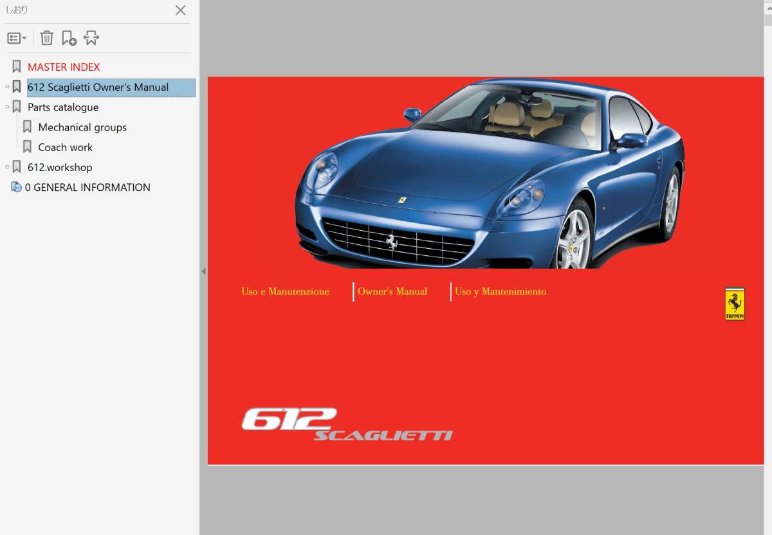Click the blue Ferrari car image
This screenshot has width=772, height=535.
pyautogui.click(x=489, y=174)
